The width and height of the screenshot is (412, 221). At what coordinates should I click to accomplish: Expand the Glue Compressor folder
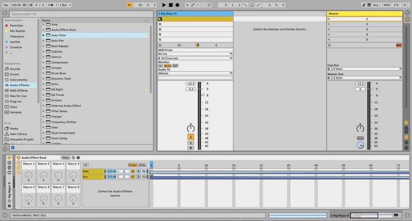coord(44,133)
